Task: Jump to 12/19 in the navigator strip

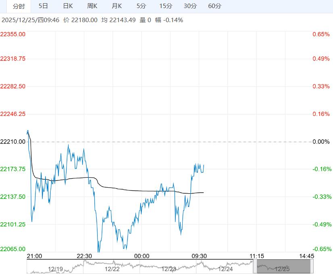Action: (x=55, y=269)
